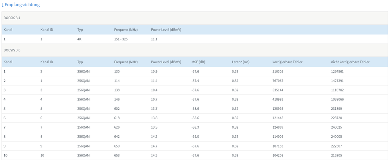Image resolution: width=391 pixels, height=160 pixels.
Task: Click correctable errors 418993
Action: 278,99
